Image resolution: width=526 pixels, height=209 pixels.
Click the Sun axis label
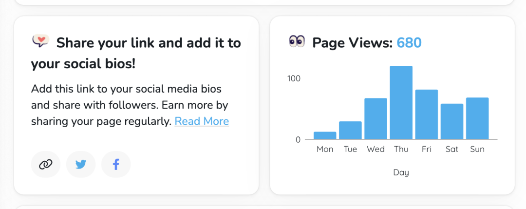(x=477, y=149)
